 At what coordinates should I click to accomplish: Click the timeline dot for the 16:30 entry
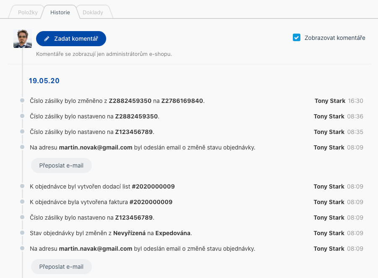click(x=22, y=100)
